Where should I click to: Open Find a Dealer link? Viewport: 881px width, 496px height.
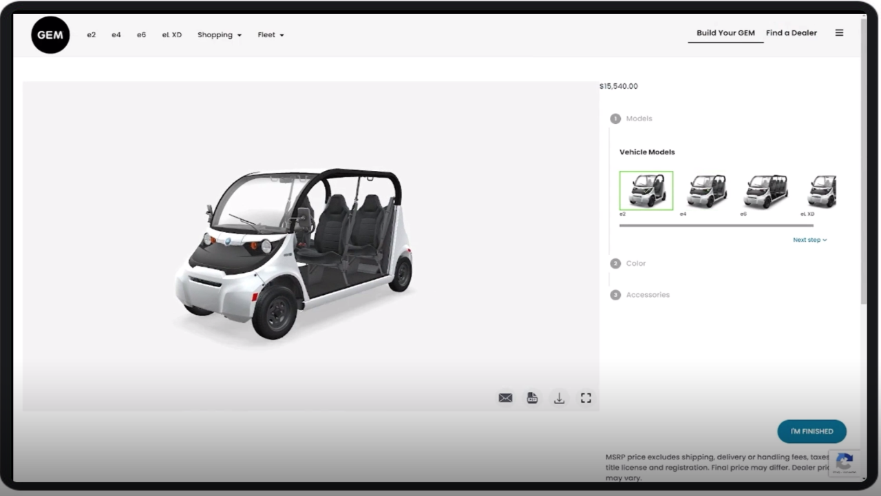pyautogui.click(x=792, y=33)
